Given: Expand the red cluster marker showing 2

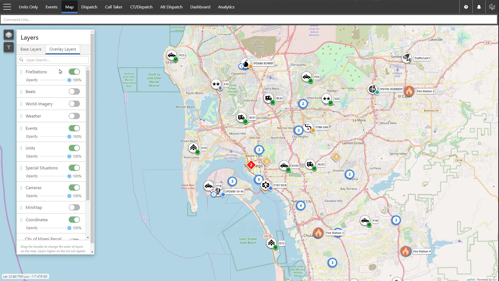Looking at the screenshot, I should (x=251, y=165).
